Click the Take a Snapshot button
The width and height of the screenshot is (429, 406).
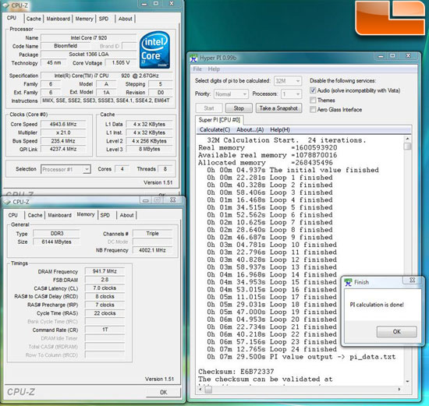pyautogui.click(x=278, y=108)
